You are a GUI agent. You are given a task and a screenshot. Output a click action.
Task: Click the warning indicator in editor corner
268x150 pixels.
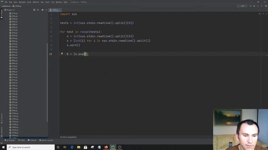(x=260, y=14)
